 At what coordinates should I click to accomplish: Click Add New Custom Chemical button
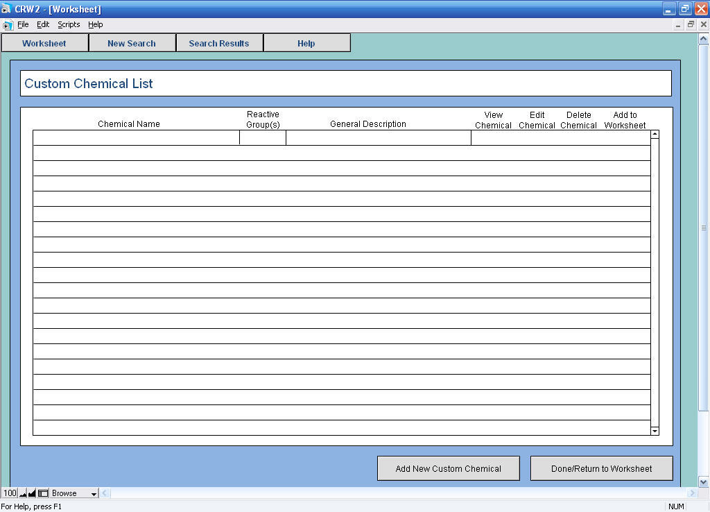pyautogui.click(x=449, y=468)
